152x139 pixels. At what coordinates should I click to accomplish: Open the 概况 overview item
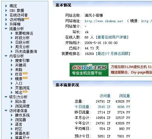coord(13,6)
